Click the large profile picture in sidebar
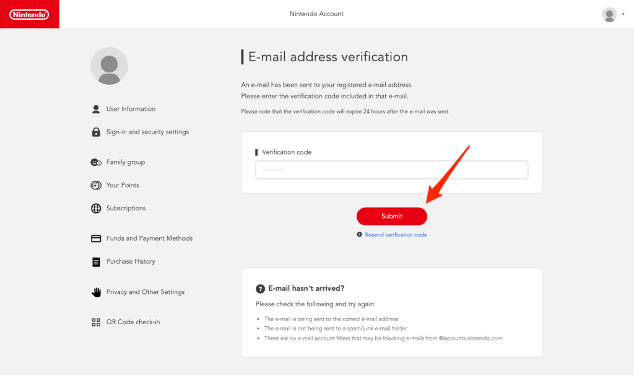This screenshot has width=634, height=375. pos(109,66)
